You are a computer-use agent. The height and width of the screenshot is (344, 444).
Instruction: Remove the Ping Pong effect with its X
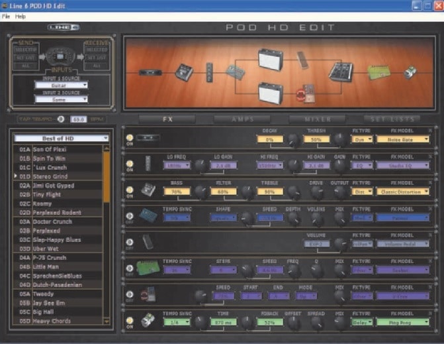coord(430,314)
